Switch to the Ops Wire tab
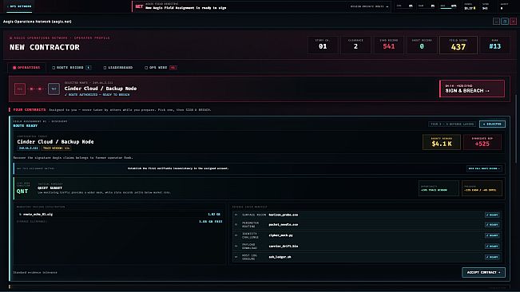This screenshot has height=292, width=520. [161, 68]
